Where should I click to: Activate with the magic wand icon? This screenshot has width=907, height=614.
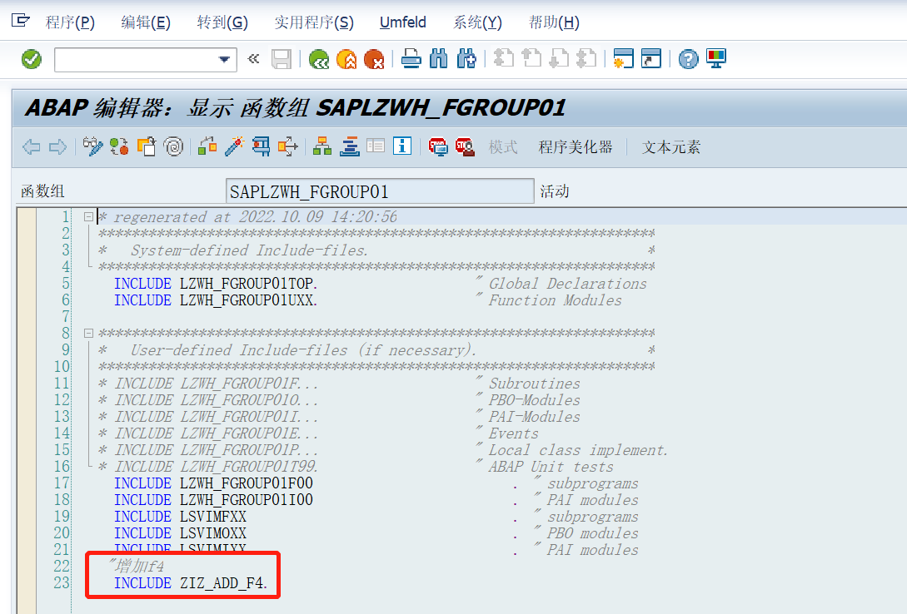click(x=234, y=146)
